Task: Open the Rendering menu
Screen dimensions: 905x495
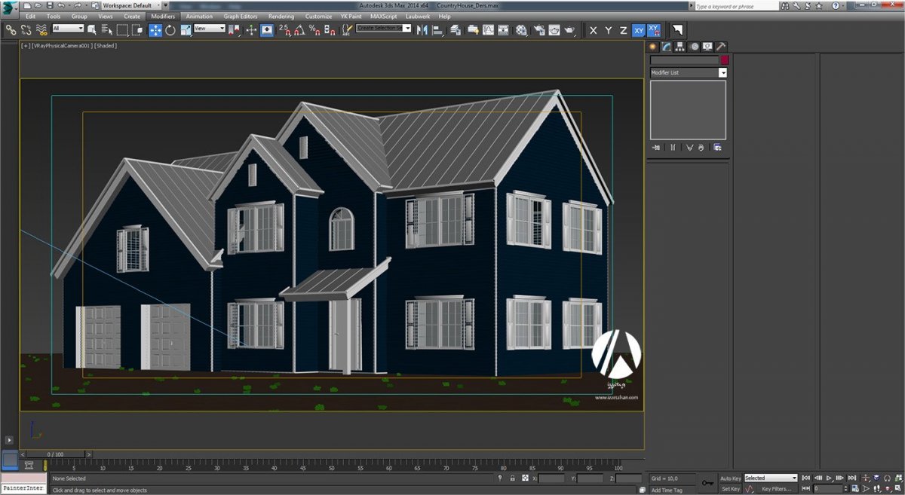Action: click(x=281, y=16)
